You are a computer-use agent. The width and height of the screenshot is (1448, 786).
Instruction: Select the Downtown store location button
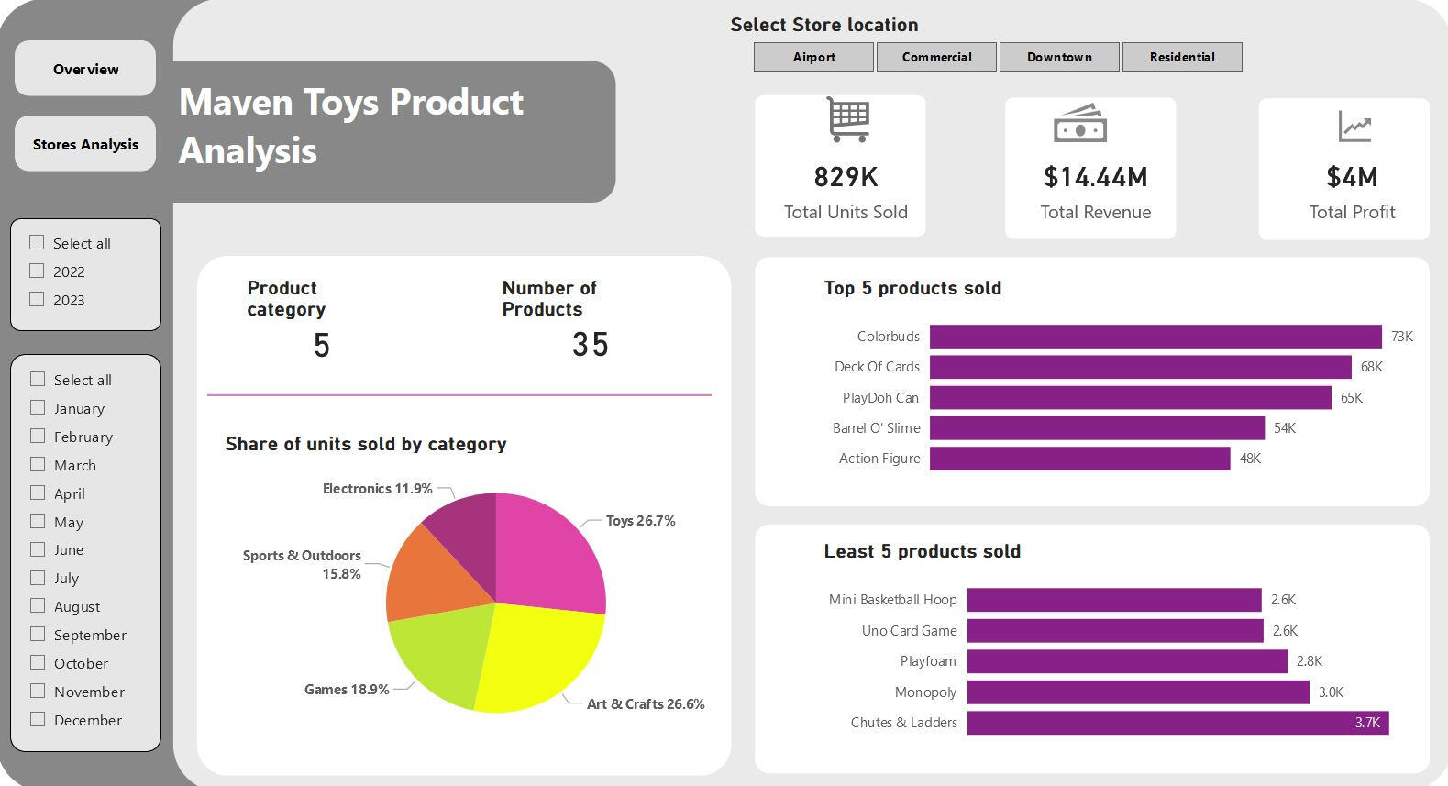point(1059,57)
